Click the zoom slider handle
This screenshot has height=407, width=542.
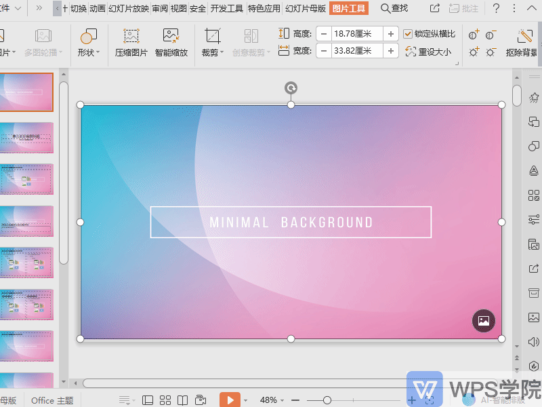(x=327, y=400)
